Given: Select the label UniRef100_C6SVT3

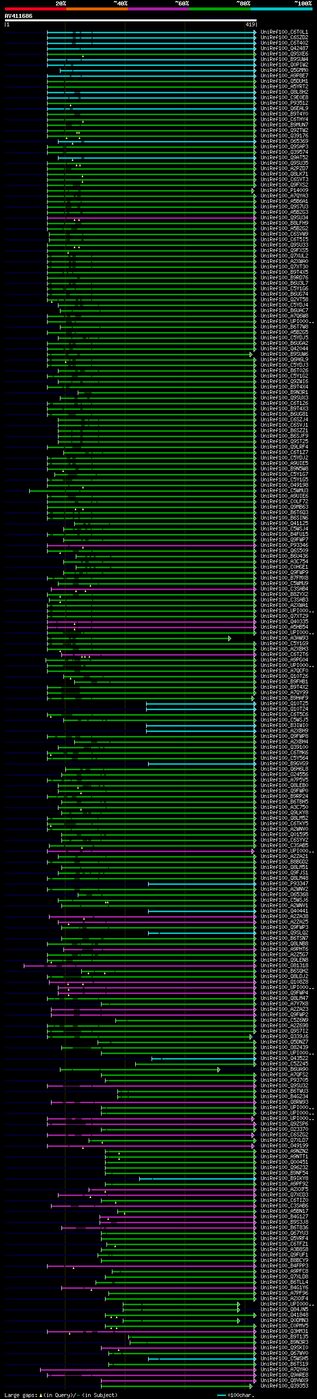Looking at the screenshot, I should [x=284, y=180].
